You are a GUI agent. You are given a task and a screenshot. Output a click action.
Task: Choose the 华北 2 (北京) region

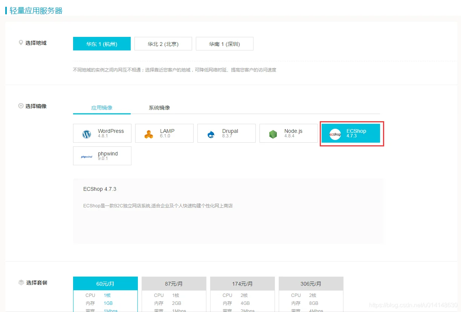(x=163, y=44)
